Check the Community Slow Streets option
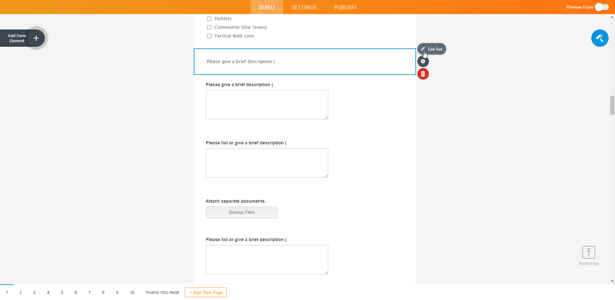 tap(209, 28)
